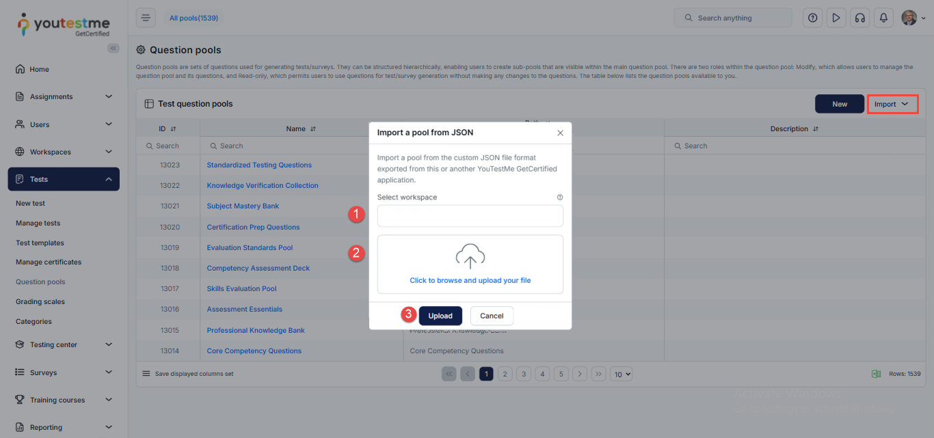Open Manage tests in sidebar

point(38,223)
